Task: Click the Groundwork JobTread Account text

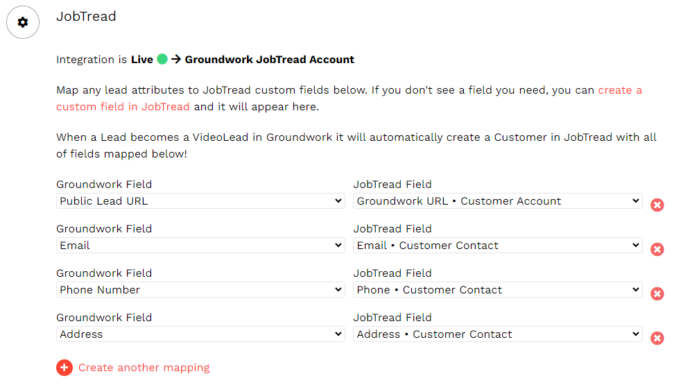Action: tap(270, 60)
